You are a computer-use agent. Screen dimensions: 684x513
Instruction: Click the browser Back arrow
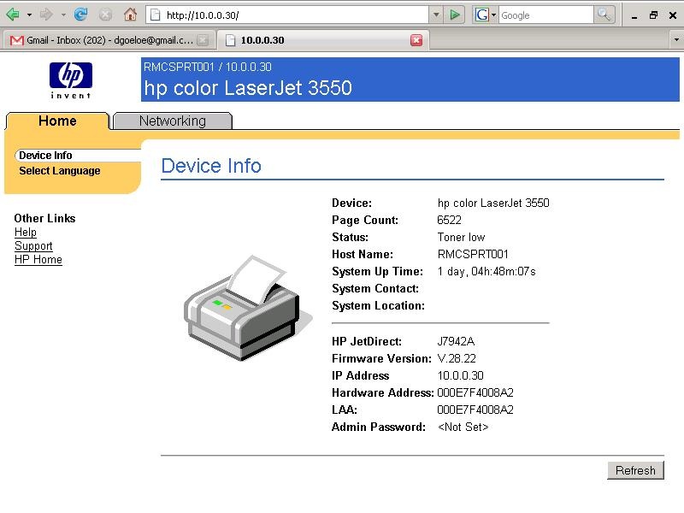13,15
